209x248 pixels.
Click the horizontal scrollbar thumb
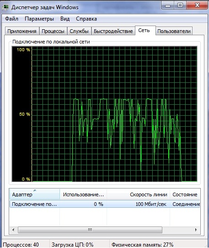tap(90, 230)
